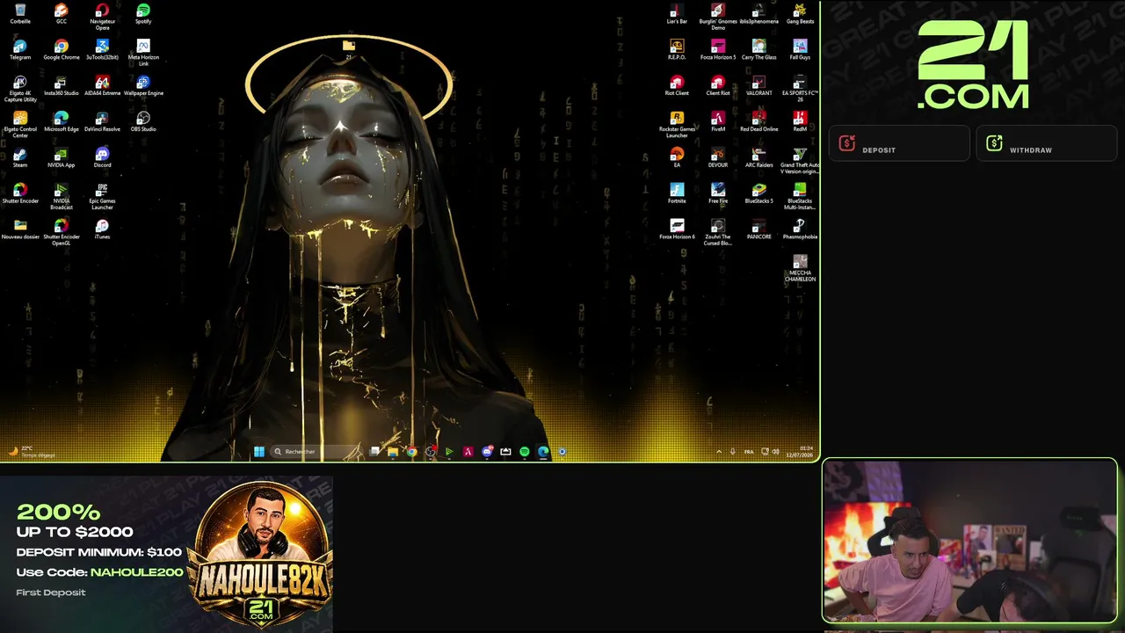Select the Nouveau dossier folder
Screen dimensions: 1125x633
click(20, 230)
